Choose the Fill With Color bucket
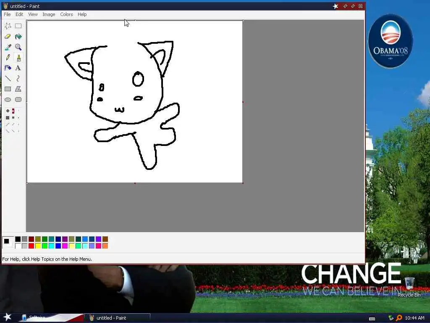The image size is (430, 323). (18, 37)
